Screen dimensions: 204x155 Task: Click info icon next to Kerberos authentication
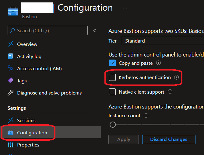(176, 77)
